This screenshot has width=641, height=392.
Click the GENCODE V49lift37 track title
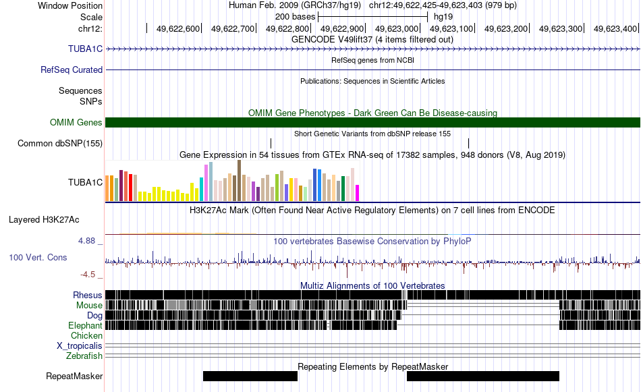click(372, 40)
